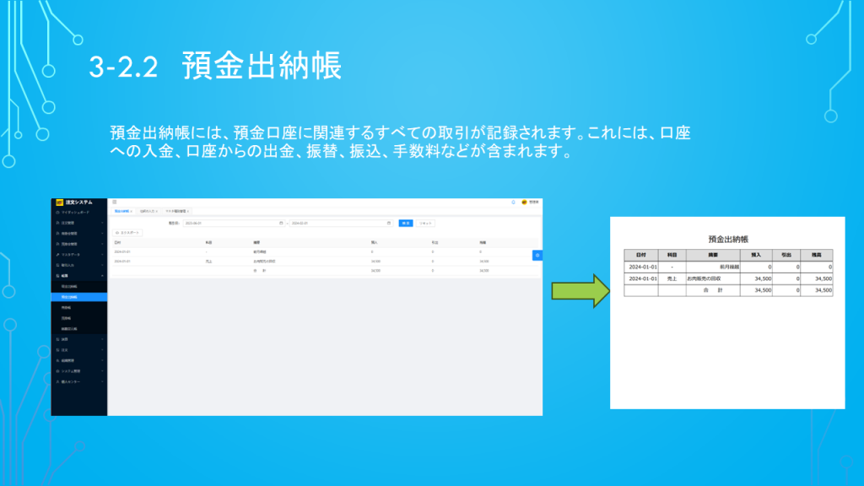Click the blue 検索 search button

[406, 223]
